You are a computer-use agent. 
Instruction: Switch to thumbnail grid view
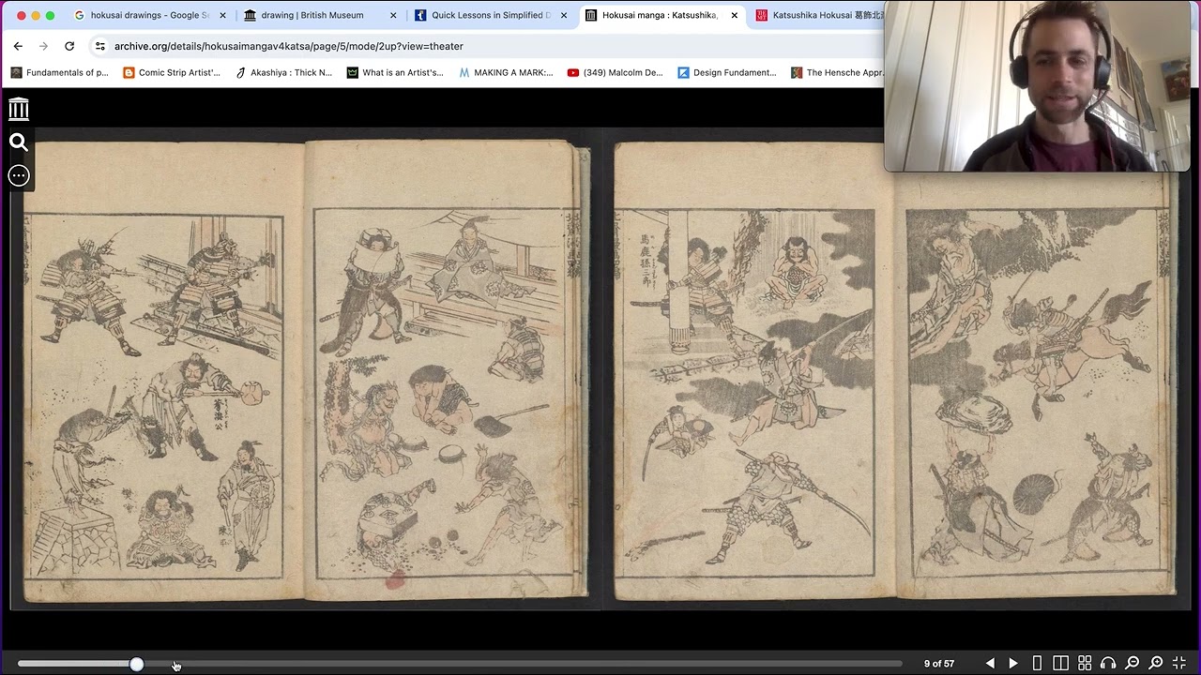[x=1085, y=663]
